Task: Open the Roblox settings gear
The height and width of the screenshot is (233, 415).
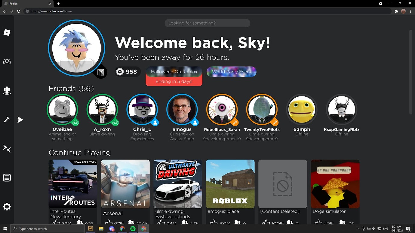Action: pos(7,207)
